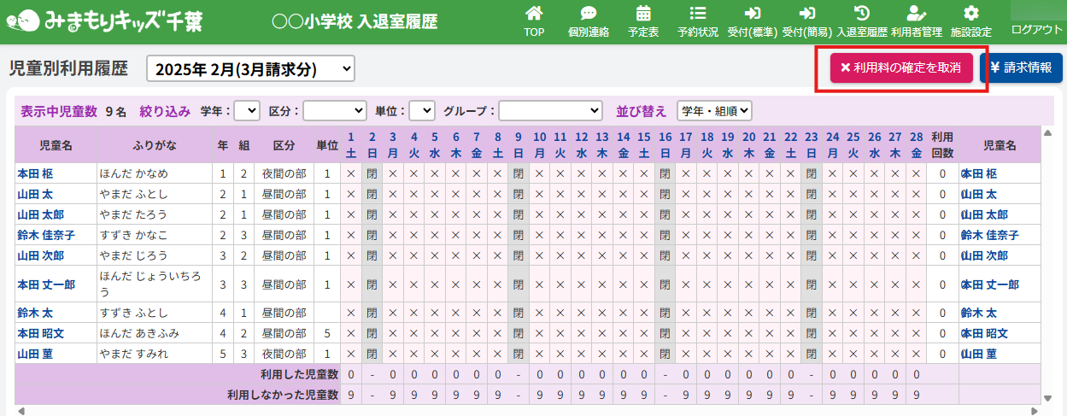The height and width of the screenshot is (416, 1067).
Task: Open 利用者管理 user edit icon
Action: pos(916,15)
